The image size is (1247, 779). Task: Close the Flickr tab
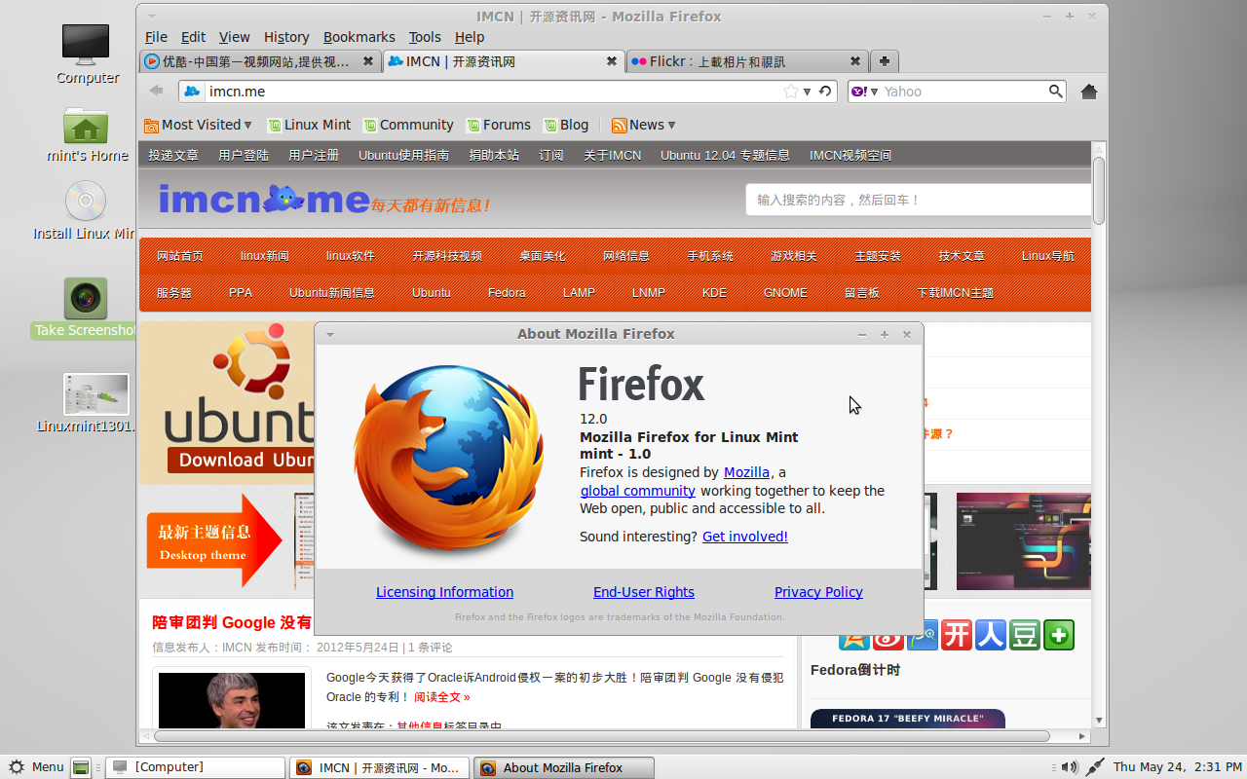[855, 61]
